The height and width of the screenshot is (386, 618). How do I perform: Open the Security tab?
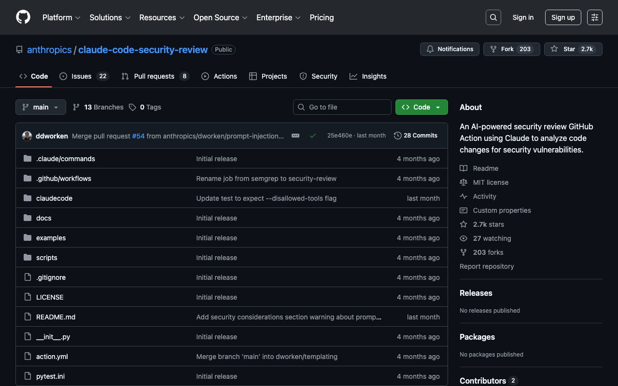[x=319, y=76]
